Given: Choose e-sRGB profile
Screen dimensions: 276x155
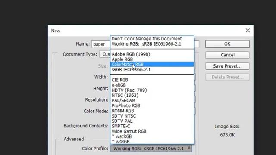Looking at the screenshot, I should pyautogui.click(x=152, y=85).
